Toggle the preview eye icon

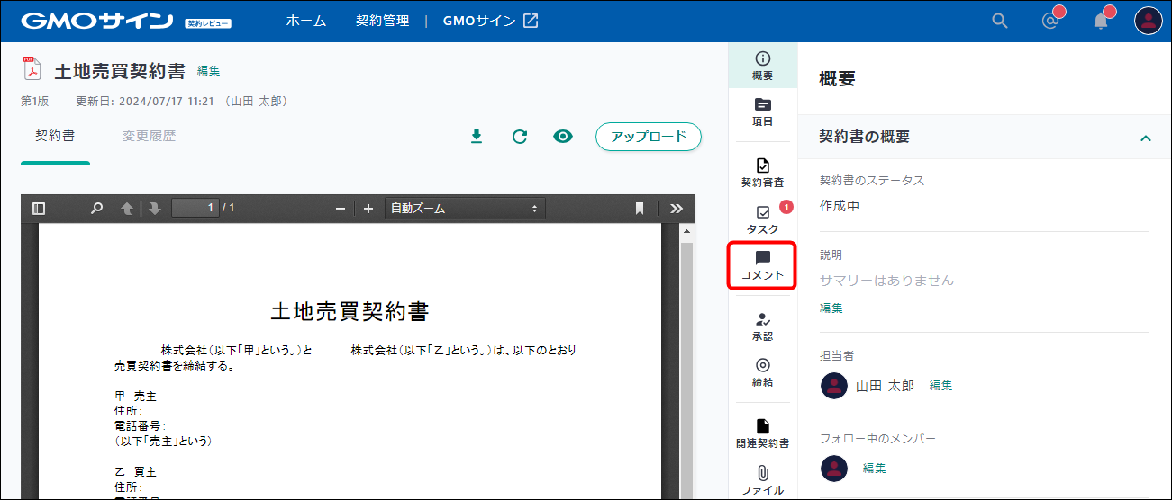pyautogui.click(x=563, y=137)
